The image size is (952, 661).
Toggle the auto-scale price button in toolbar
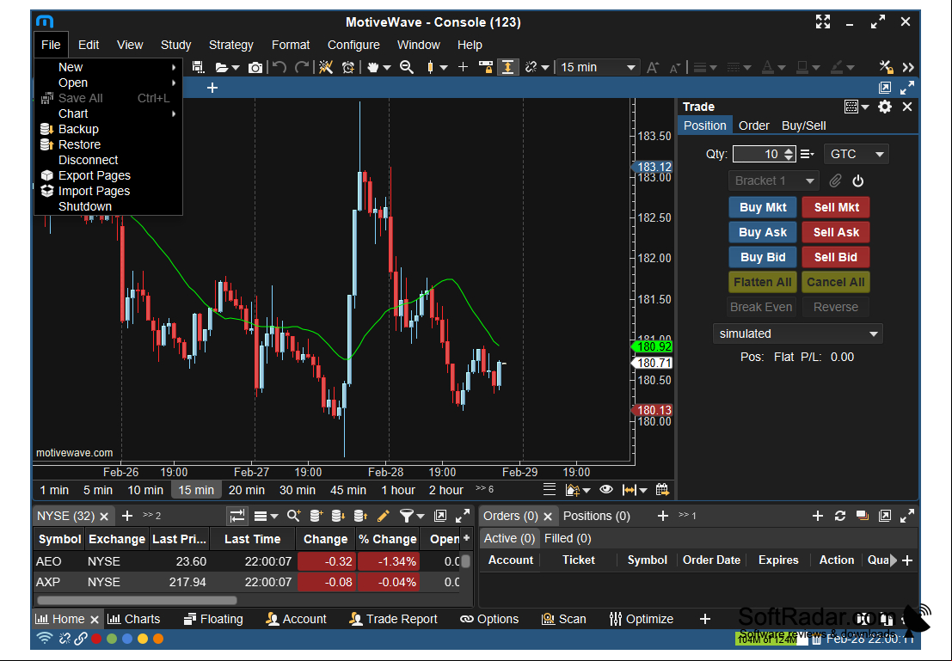pos(507,67)
